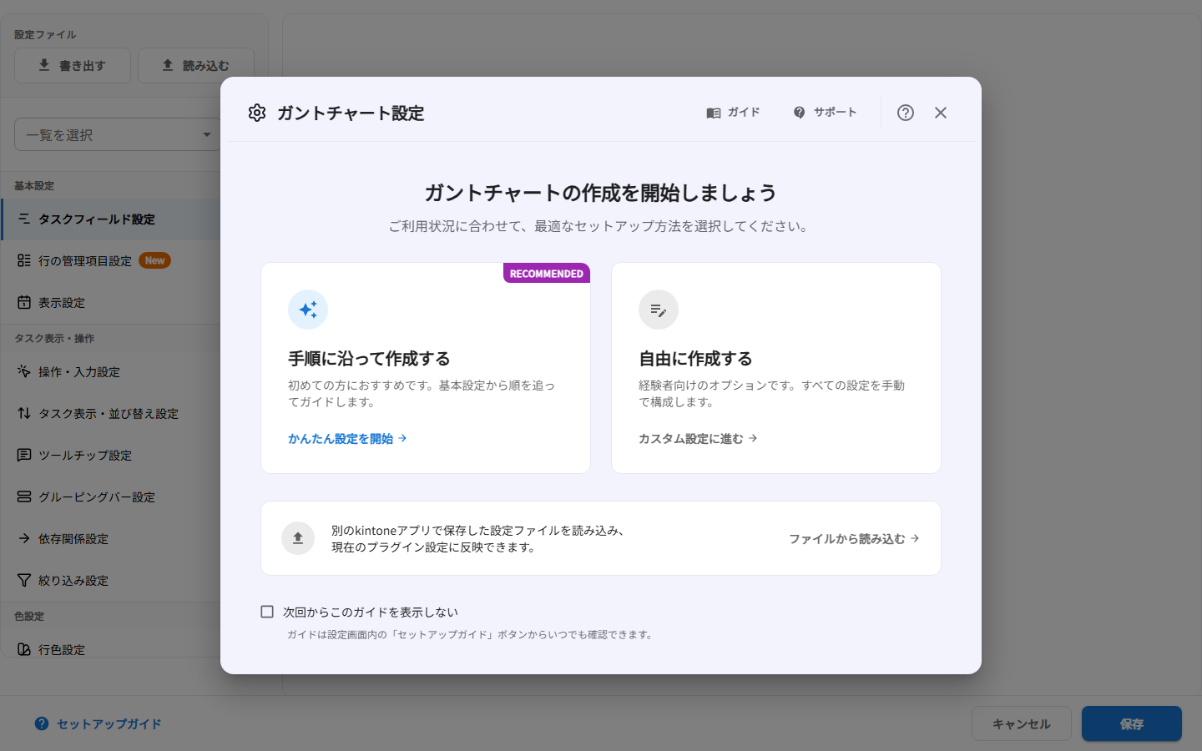Open グルーピングバー設定 in the sidebar
This screenshot has height=751, width=1202.
click(111, 497)
